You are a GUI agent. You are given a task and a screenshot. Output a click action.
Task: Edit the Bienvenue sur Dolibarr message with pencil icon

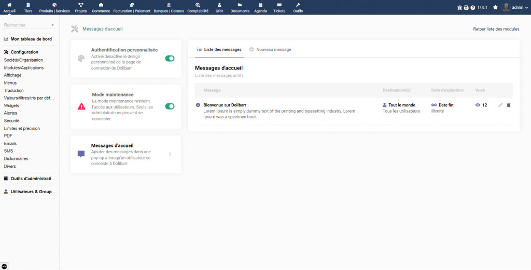click(500, 105)
